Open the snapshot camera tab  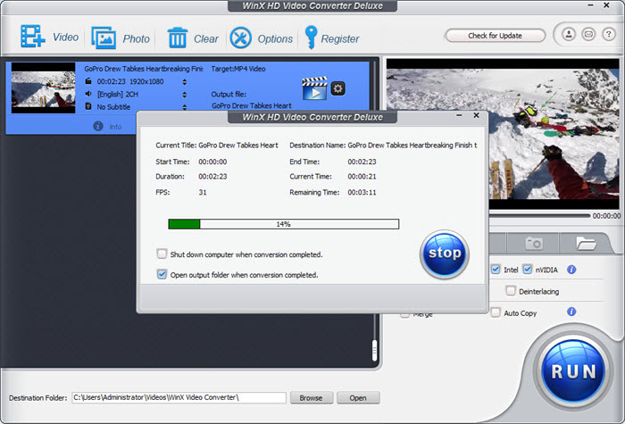coord(534,243)
